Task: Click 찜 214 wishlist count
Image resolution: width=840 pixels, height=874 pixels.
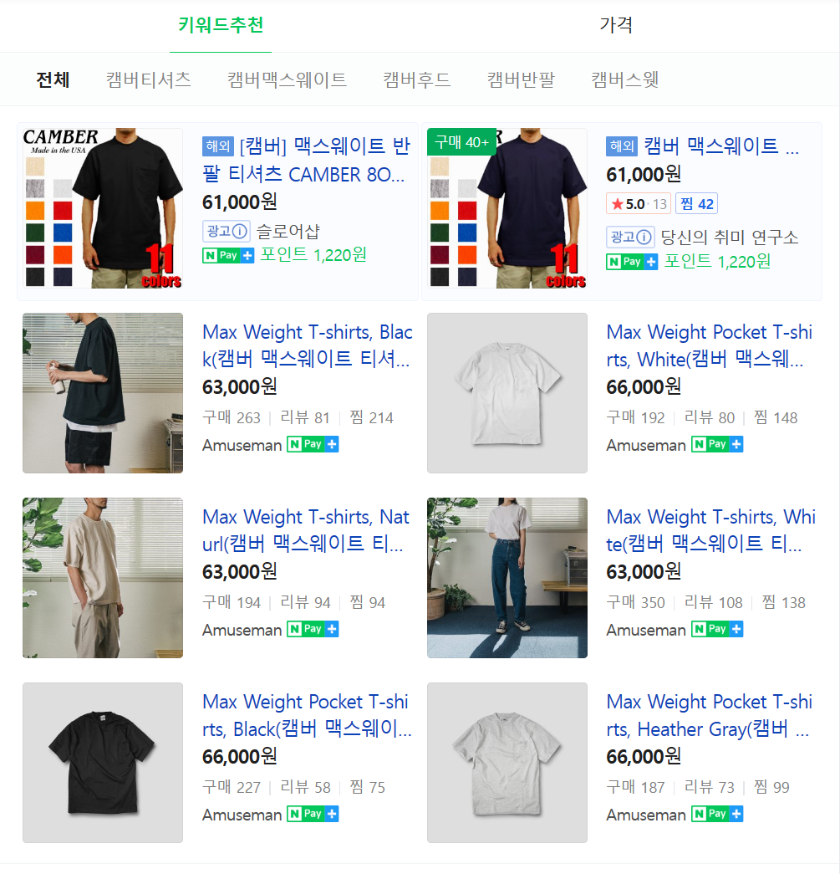Action: coord(371,417)
